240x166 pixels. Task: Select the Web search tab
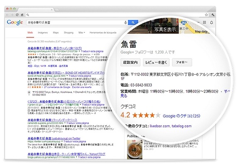tap(30, 33)
